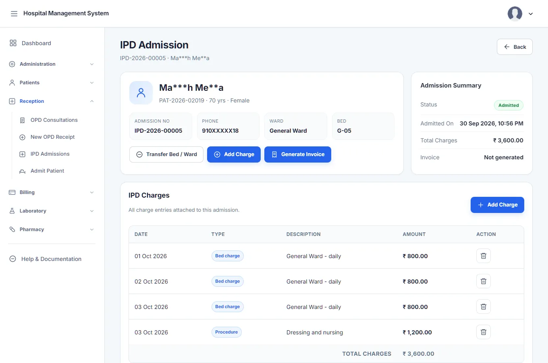
Task: Click the Dashboard grid icon
Action: click(13, 43)
